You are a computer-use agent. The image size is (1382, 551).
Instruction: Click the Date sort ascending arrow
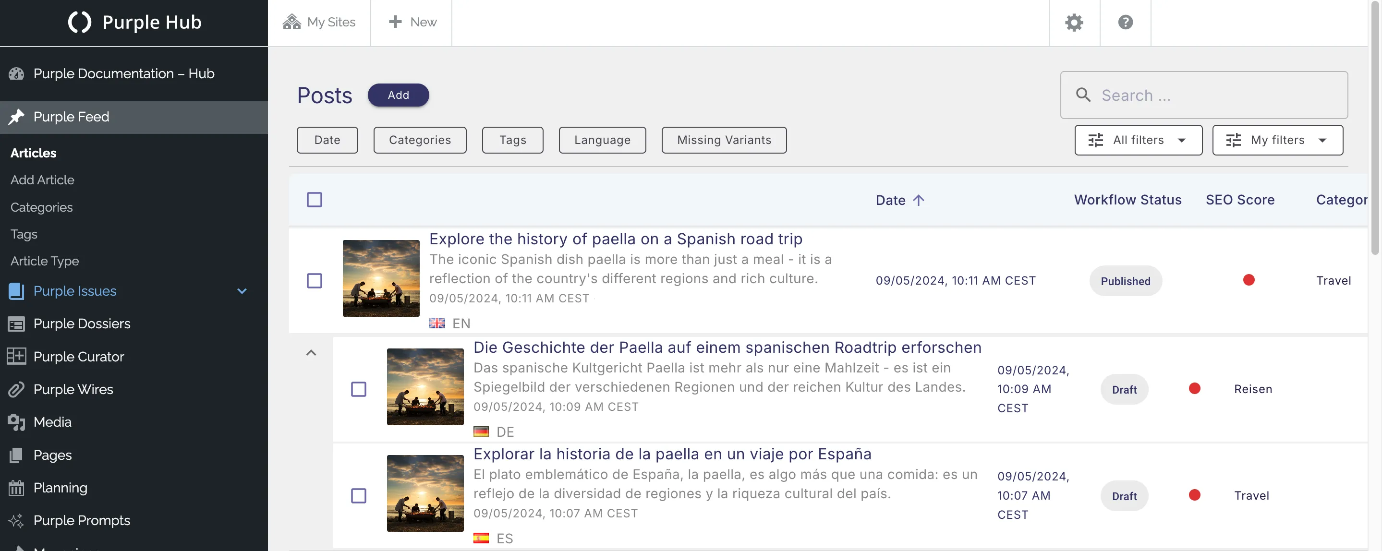click(919, 200)
